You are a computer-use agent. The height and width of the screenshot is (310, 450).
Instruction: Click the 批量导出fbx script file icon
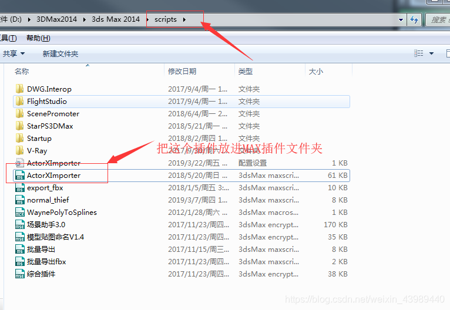tap(19, 261)
